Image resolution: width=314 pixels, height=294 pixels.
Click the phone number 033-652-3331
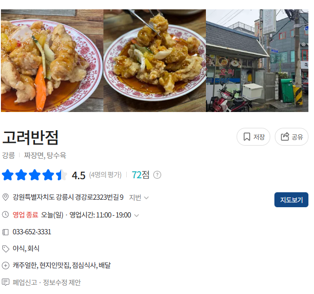tap(32, 232)
